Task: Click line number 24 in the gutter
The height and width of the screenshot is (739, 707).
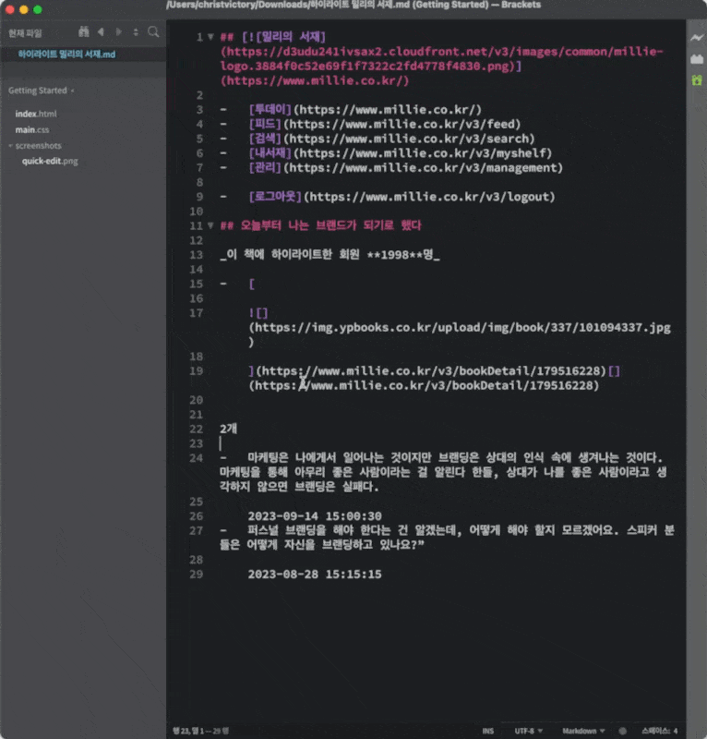Action: point(196,458)
